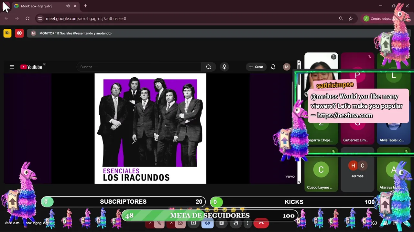This screenshot has width=414, height=232.
Task: Expand camera video settings chevron
Action: [171, 223]
